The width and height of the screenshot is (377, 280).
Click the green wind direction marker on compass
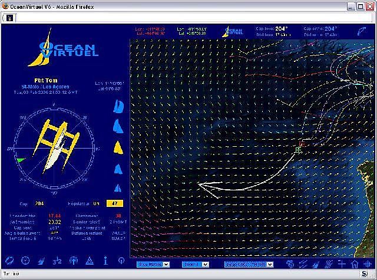[21, 160]
